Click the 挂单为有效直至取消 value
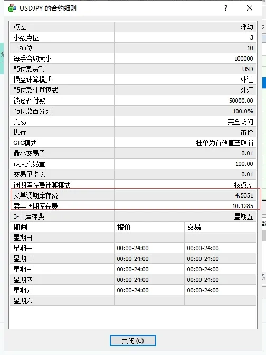Viewport: 266px width, 355px height. coord(225,143)
